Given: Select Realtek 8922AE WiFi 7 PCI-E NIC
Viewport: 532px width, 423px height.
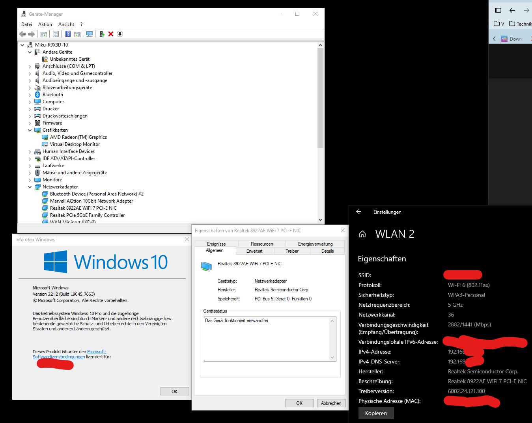Looking at the screenshot, I should click(83, 208).
